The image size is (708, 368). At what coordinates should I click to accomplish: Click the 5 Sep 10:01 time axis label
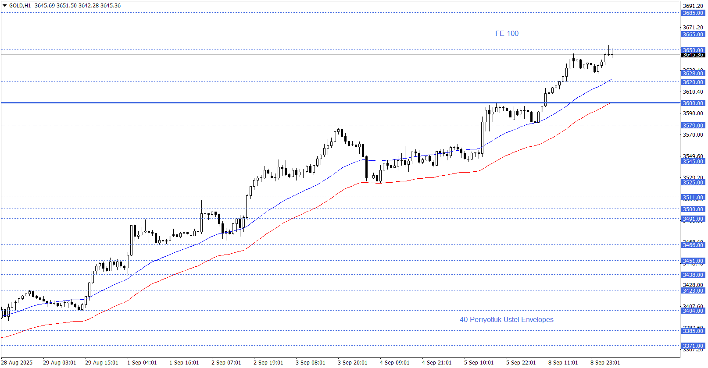click(479, 362)
